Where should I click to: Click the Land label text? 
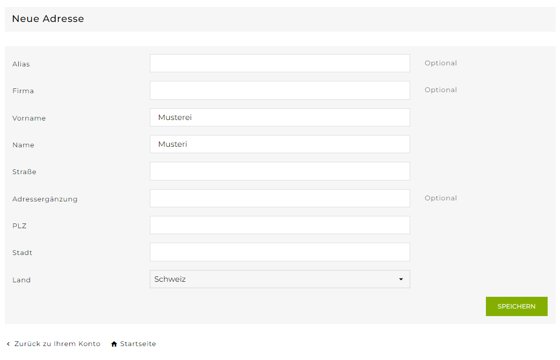(x=21, y=280)
